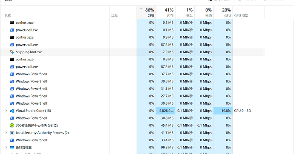Click the first conhost.exe icon
This screenshot has height=154, width=294.
click(12, 23)
